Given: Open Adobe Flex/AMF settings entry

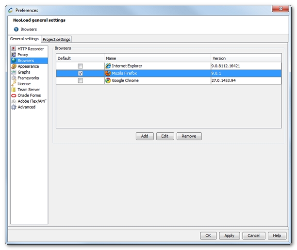Looking at the screenshot, I should (33, 101).
